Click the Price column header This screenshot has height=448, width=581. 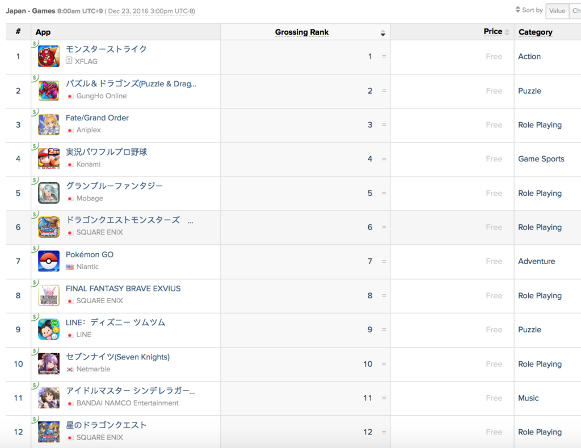(493, 32)
